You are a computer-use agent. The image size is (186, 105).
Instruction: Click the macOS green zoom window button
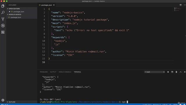tap(7, 1)
